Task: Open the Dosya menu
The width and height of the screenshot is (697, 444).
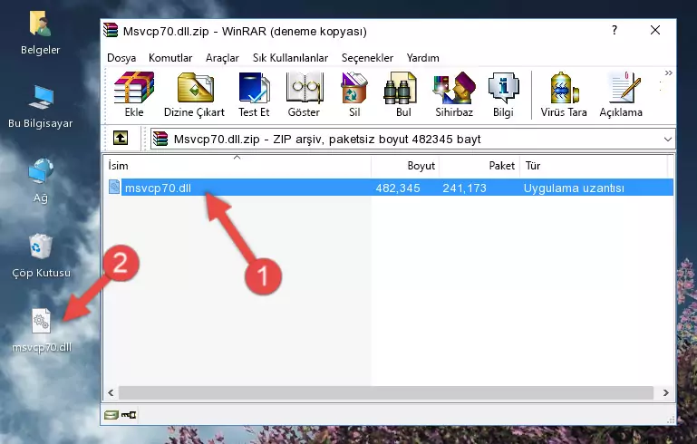Action: (121, 58)
